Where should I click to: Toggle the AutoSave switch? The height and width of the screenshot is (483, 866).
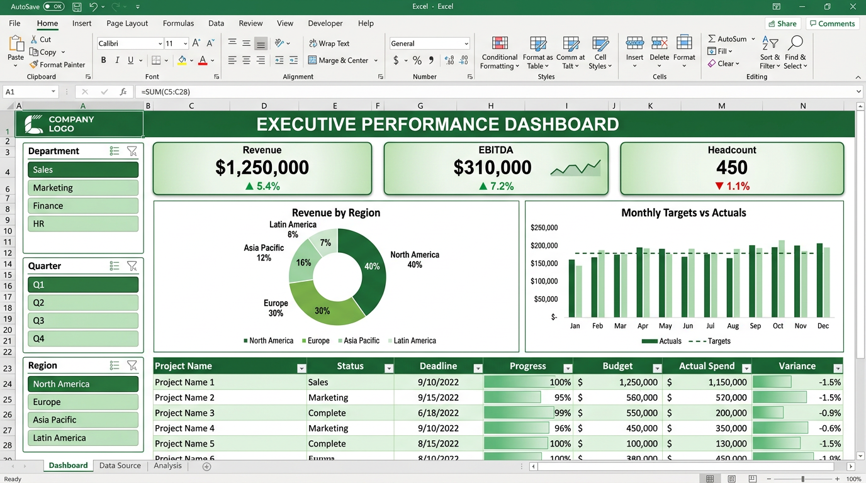[x=53, y=7]
